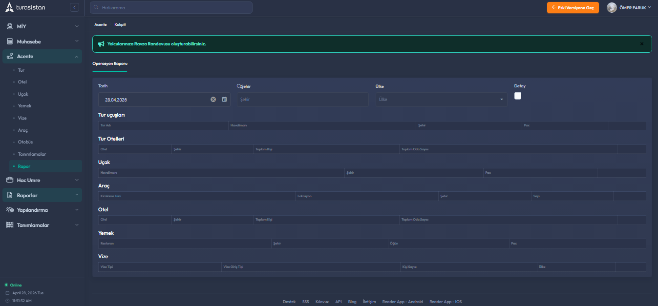
Task: Dismiss the Ravza Randevusu announcement banner
Action: pyautogui.click(x=641, y=44)
